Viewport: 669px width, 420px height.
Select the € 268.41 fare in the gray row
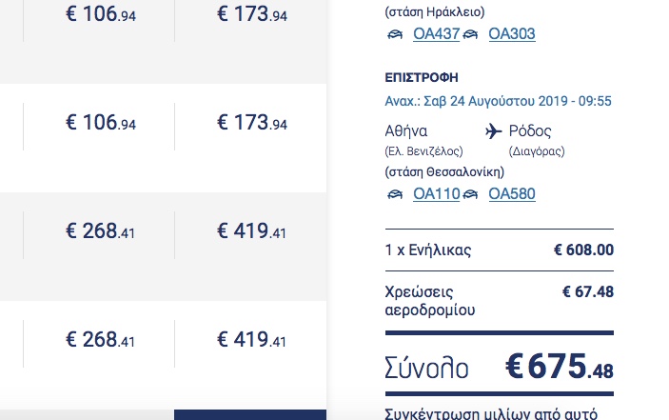tap(101, 231)
